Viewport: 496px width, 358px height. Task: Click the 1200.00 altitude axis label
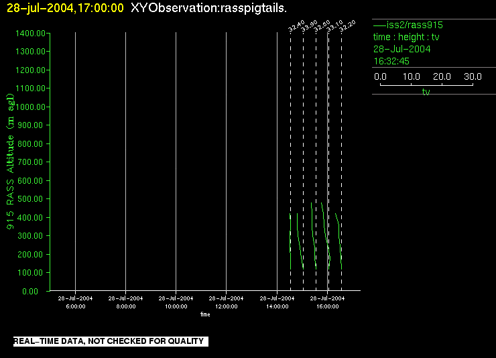(x=30, y=70)
